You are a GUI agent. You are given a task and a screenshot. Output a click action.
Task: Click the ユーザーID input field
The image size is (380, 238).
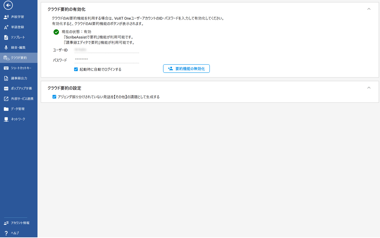click(106, 50)
